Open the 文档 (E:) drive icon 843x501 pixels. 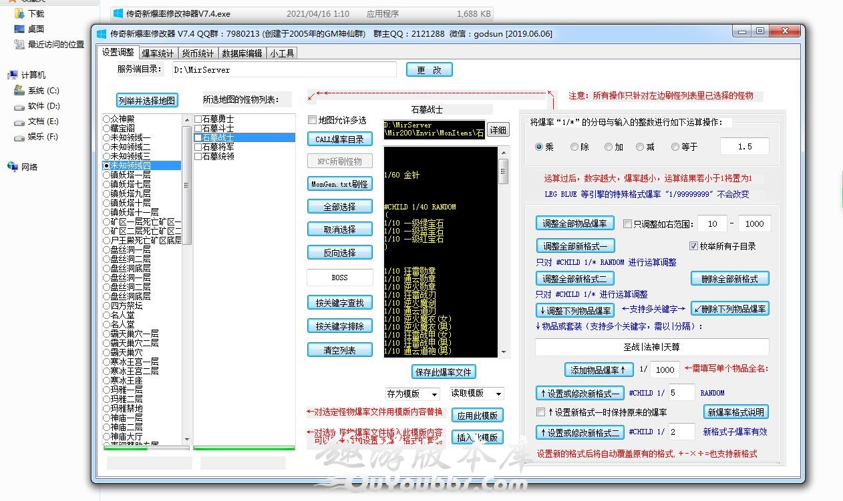pyautogui.click(x=19, y=121)
